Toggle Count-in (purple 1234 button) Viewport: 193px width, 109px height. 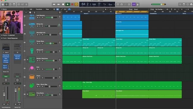[x=134, y=4]
